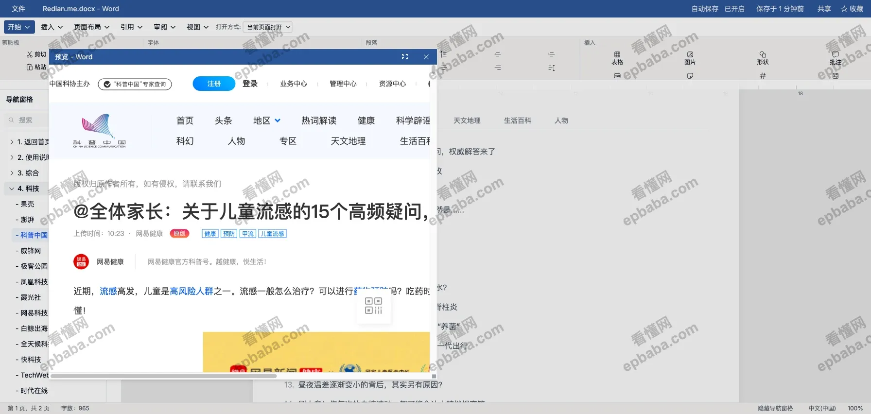Click the hash symbol icon in ribbon
Image resolution: width=871 pixels, height=414 pixels.
point(763,76)
